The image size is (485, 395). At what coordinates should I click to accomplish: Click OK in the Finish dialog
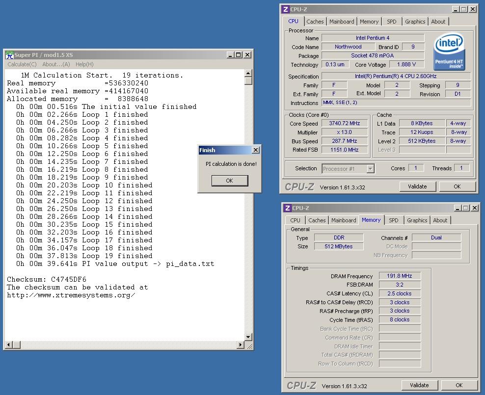click(230, 181)
